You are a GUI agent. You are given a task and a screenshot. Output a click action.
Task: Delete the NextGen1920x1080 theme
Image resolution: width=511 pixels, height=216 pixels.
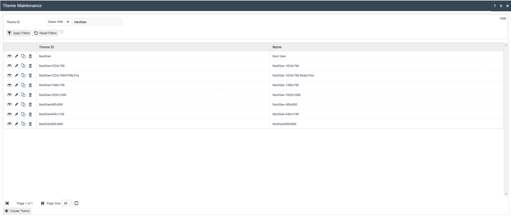coord(30,95)
